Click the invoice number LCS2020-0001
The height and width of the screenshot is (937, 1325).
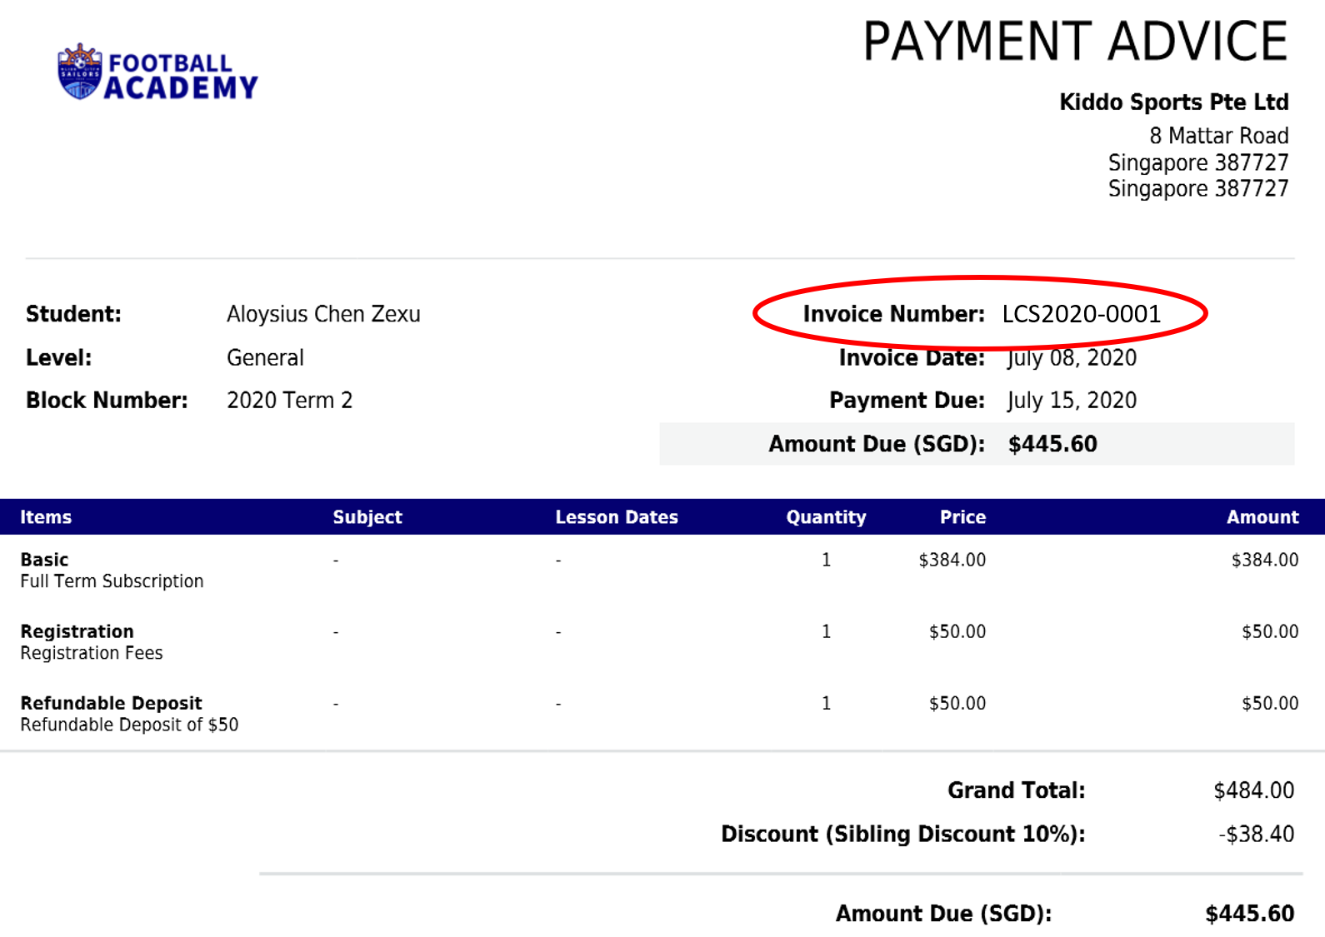(x=1081, y=314)
